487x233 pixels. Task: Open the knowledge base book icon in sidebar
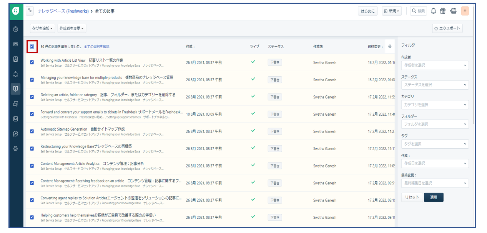[x=16, y=89]
